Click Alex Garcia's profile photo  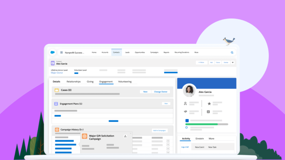click(x=189, y=90)
